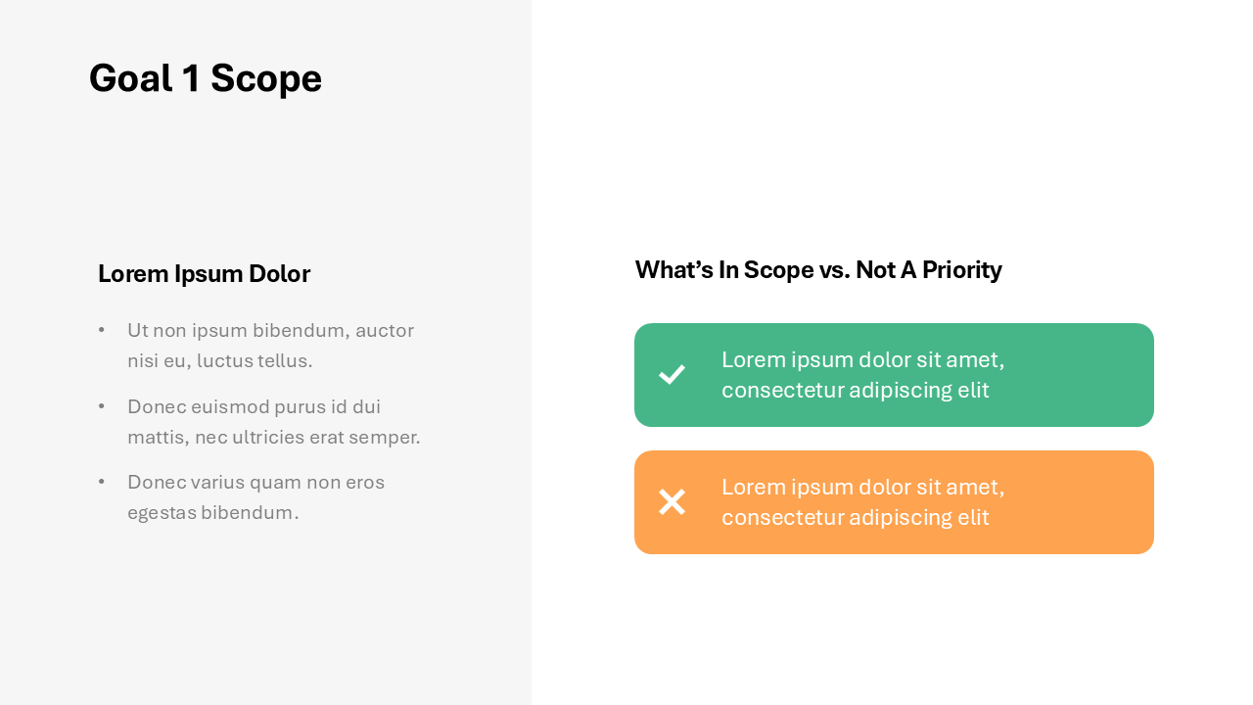
Task: Select the "Goal 1 Scope" slide title
Action: [205, 78]
